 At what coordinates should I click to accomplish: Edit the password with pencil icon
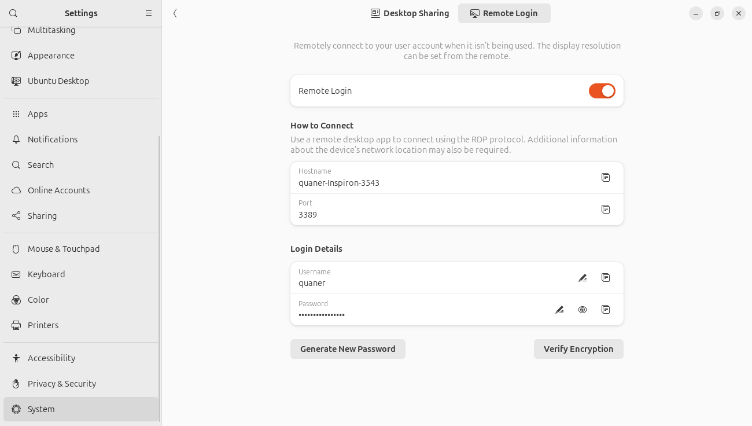pos(559,310)
